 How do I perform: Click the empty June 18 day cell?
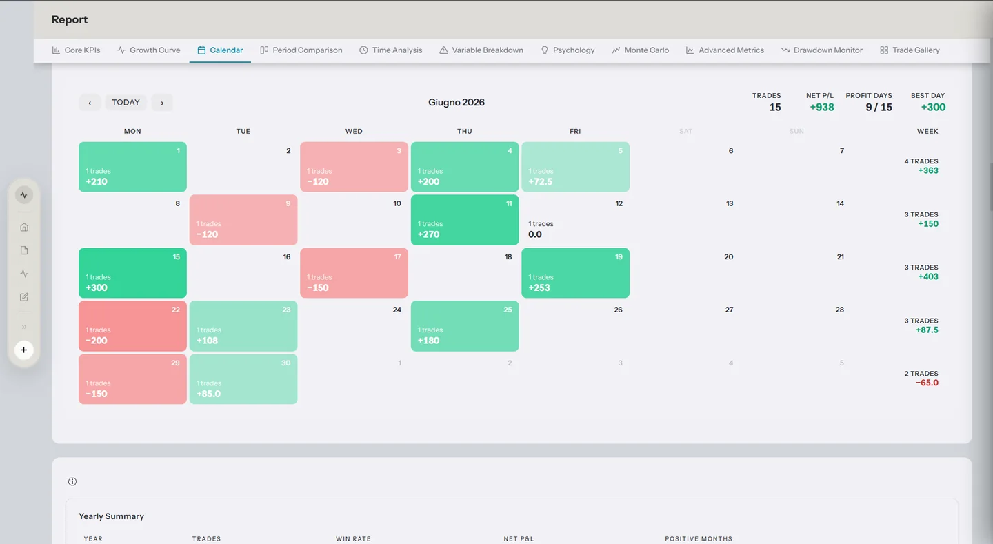[465, 273]
